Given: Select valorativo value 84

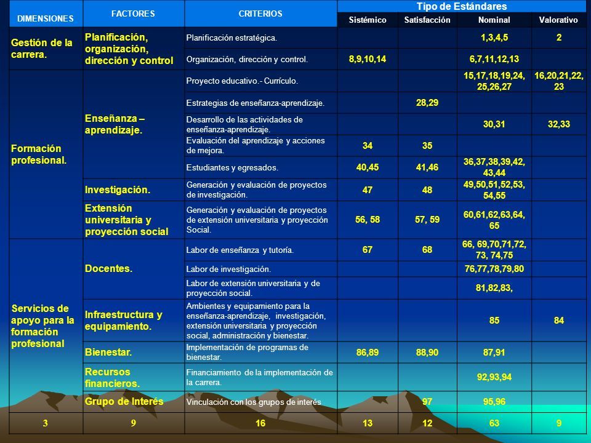Looking at the screenshot, I should pos(558,321).
